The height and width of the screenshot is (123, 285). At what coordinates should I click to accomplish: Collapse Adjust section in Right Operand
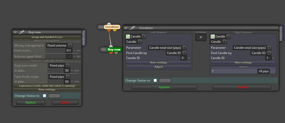tap(243, 67)
